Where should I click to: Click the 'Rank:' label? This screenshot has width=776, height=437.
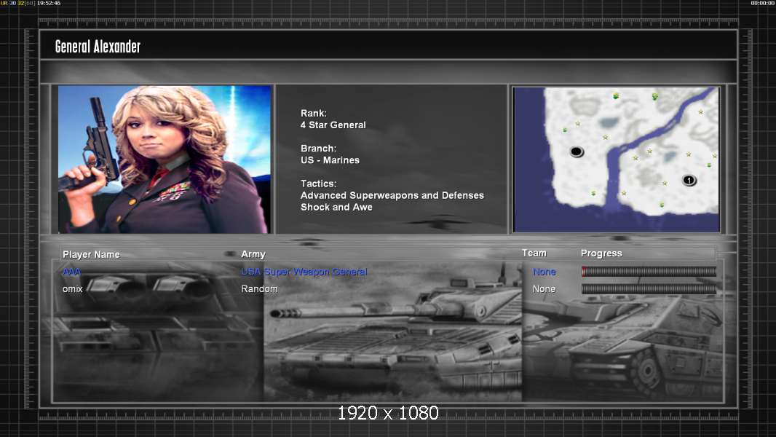pos(313,114)
